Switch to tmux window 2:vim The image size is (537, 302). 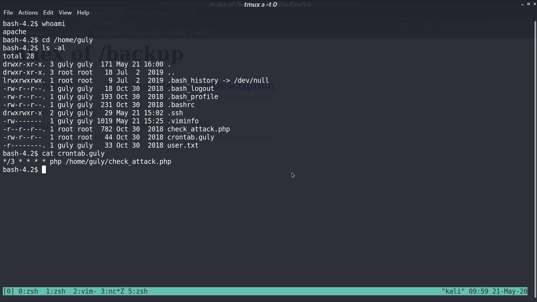tap(85, 291)
